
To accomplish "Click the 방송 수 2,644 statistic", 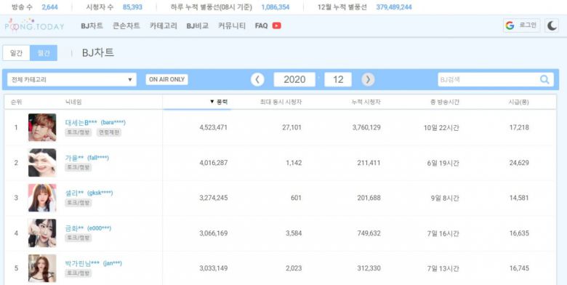I will coord(35,7).
